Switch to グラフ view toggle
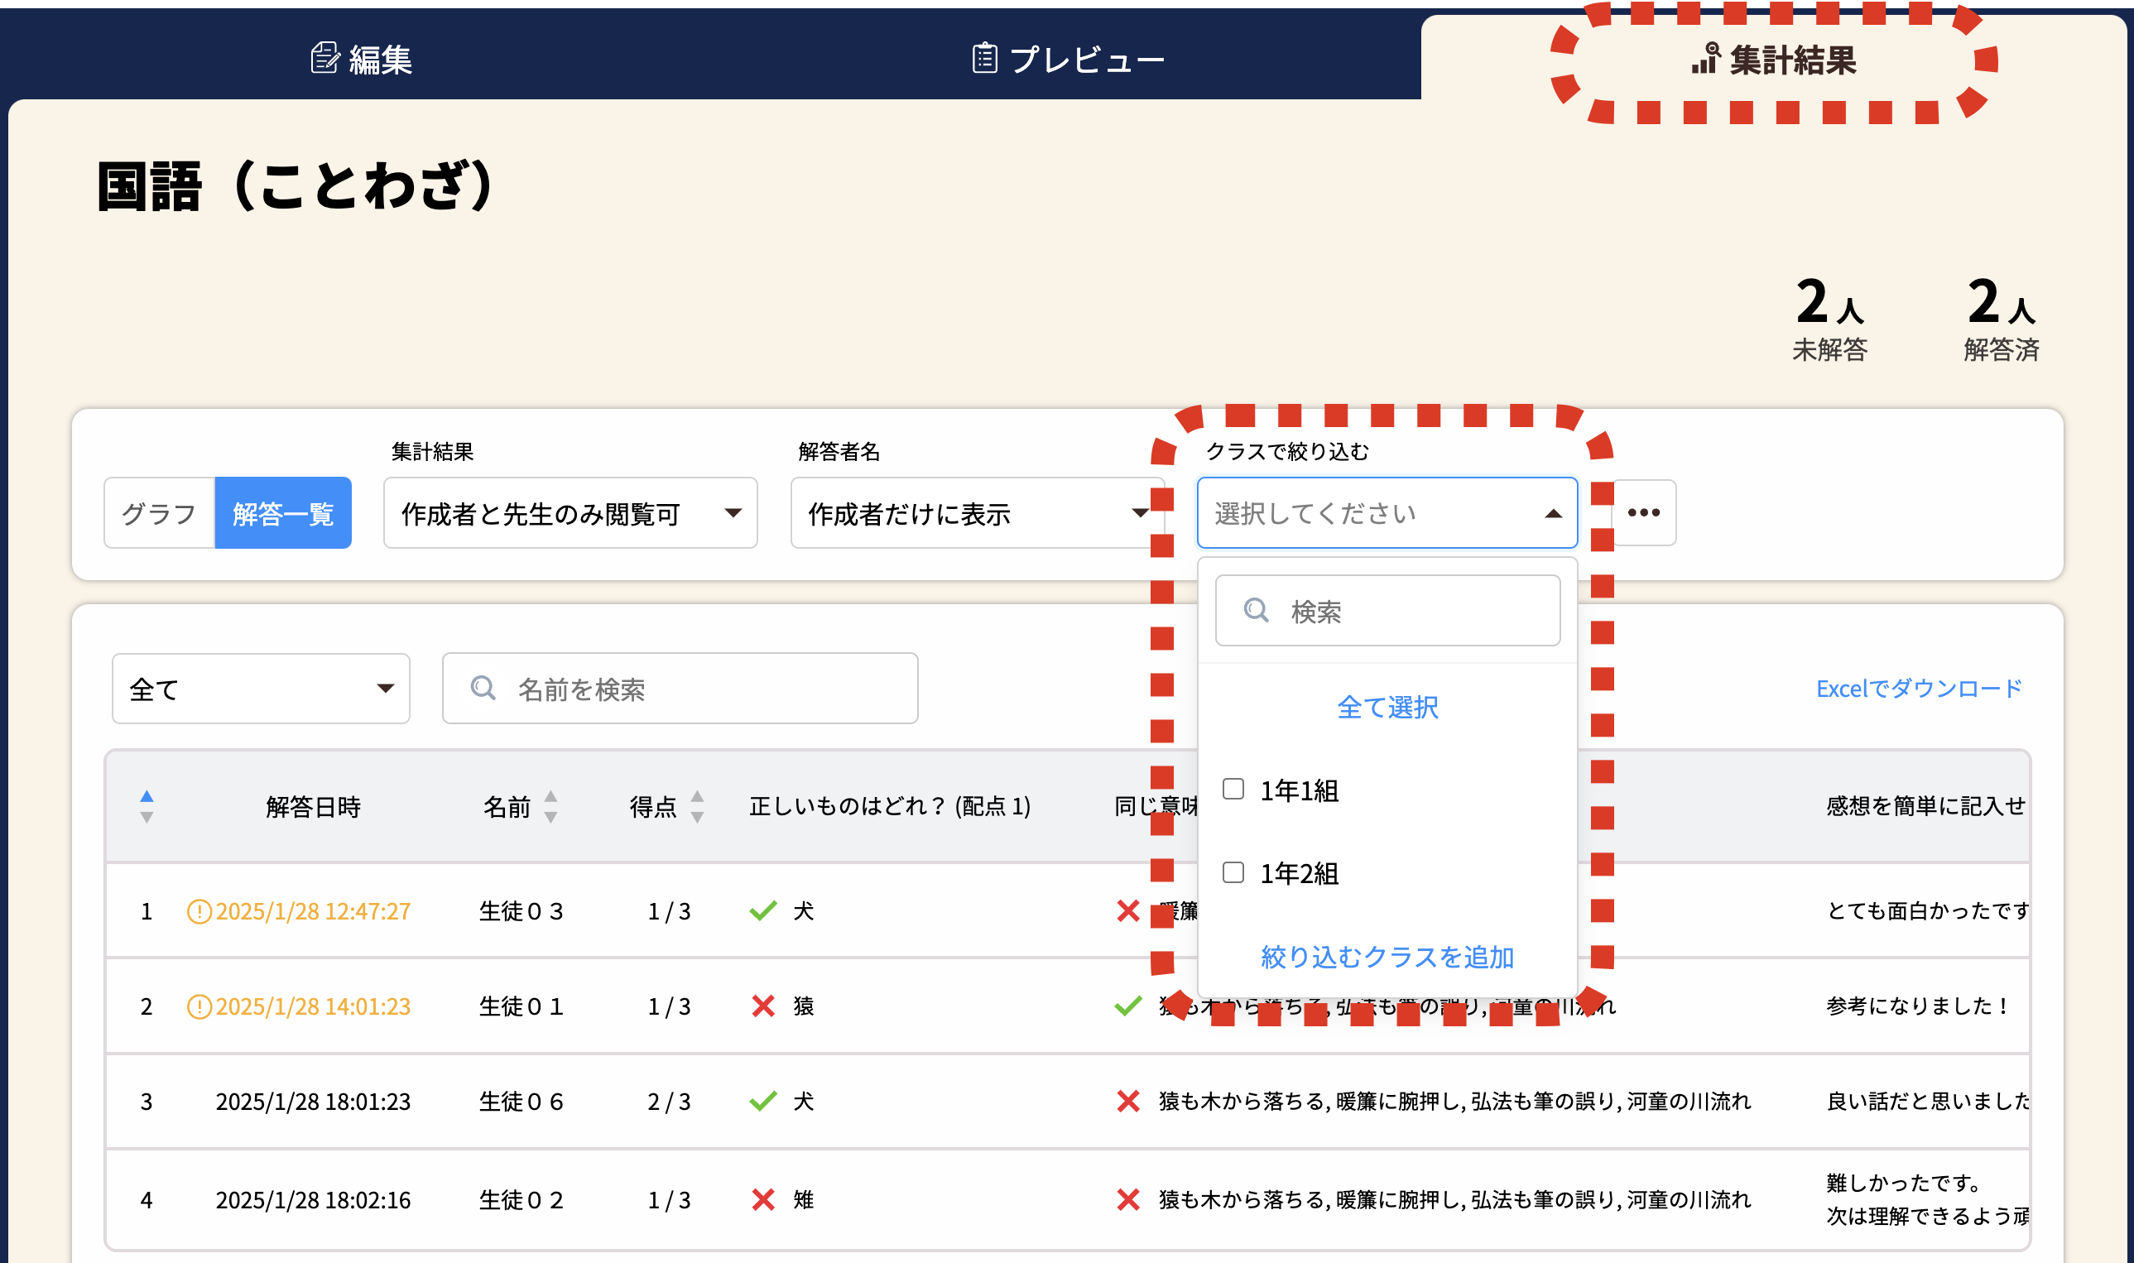Image resolution: width=2134 pixels, height=1263 pixels. click(x=159, y=513)
